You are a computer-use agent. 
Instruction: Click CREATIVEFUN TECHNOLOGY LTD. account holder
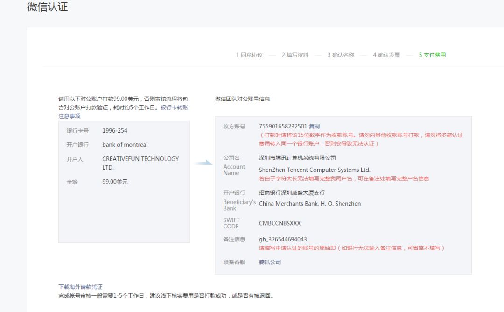pyautogui.click(x=140, y=163)
